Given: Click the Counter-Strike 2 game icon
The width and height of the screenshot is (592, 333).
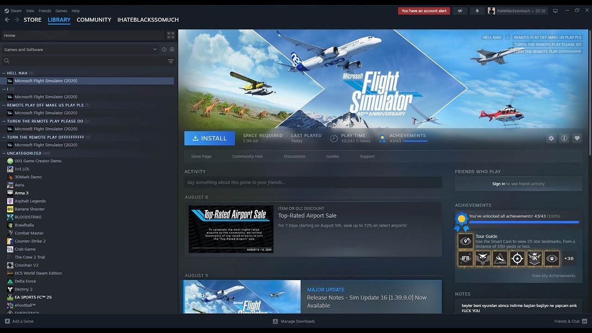Looking at the screenshot, I should coord(10,241).
